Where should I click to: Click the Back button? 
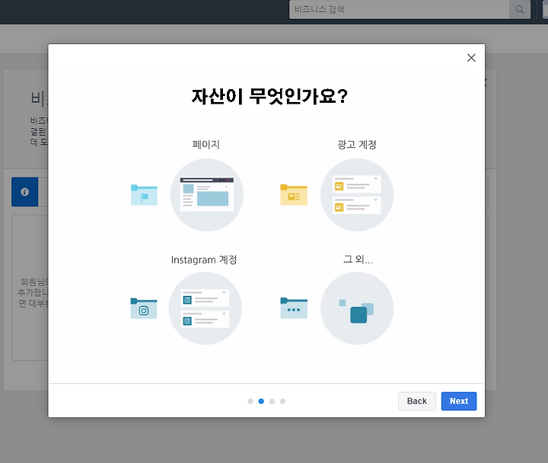[x=416, y=401]
